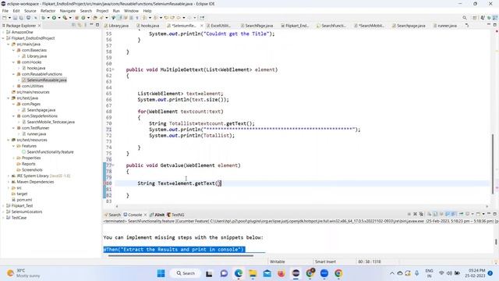Expand AmazonOne project node
The image size is (499, 281).
3,32
